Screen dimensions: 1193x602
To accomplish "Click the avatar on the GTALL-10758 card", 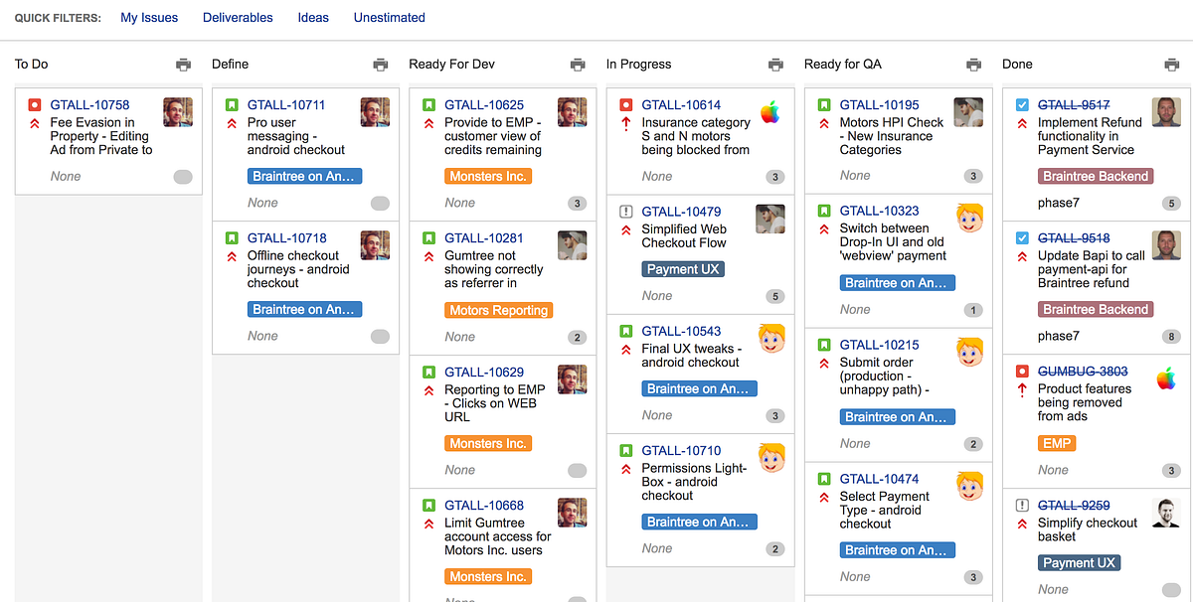I will 178,112.
